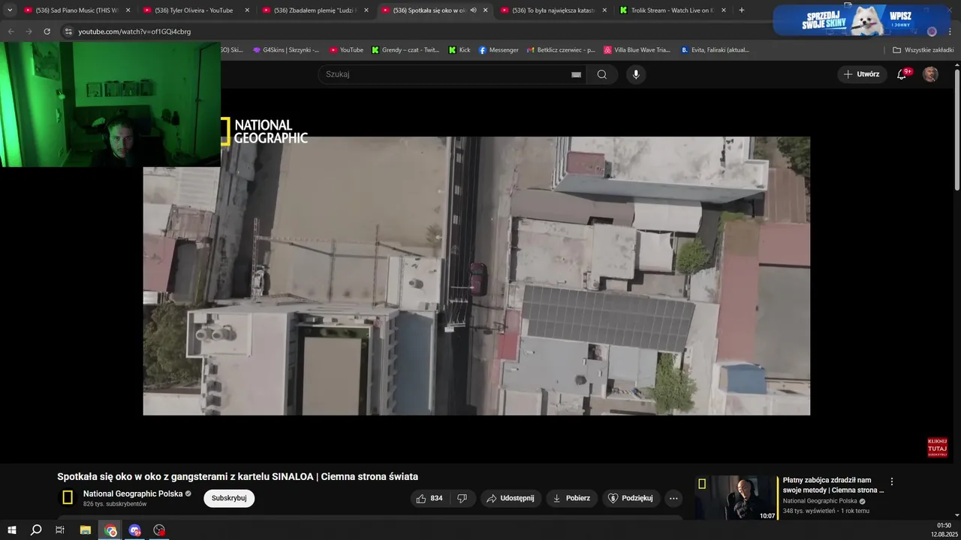The image size is (961, 540).
Task: Open YouTube bookmark
Action: (346, 50)
